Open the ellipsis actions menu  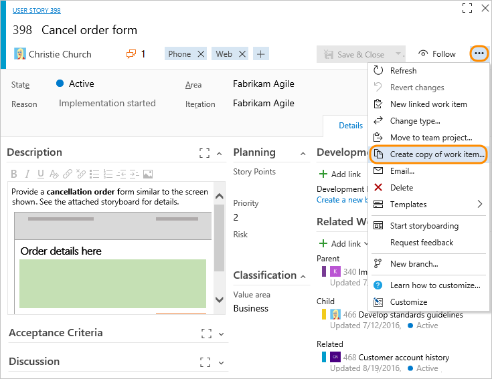479,53
